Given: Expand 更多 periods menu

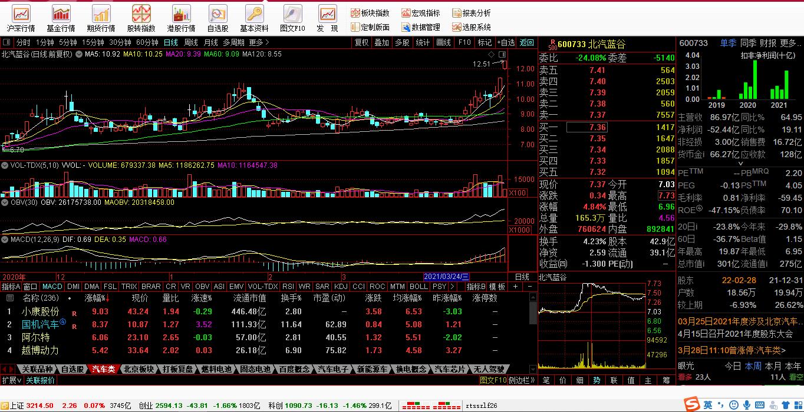Looking at the screenshot, I should point(259,42).
